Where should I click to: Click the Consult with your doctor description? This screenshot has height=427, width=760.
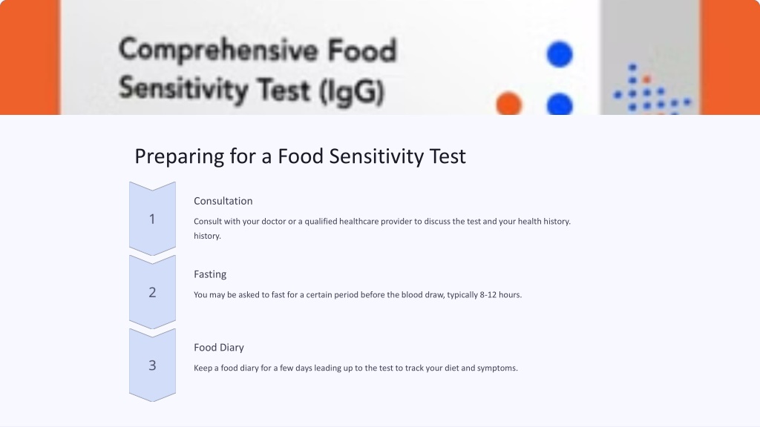tap(382, 228)
